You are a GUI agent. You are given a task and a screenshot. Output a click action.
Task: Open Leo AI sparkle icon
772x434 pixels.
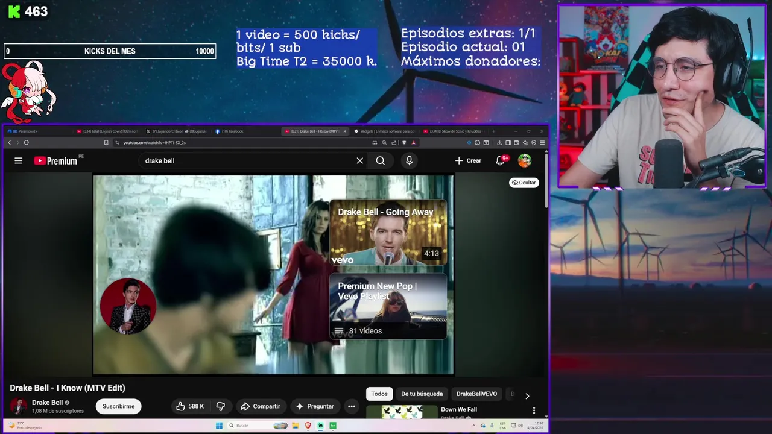pos(525,142)
